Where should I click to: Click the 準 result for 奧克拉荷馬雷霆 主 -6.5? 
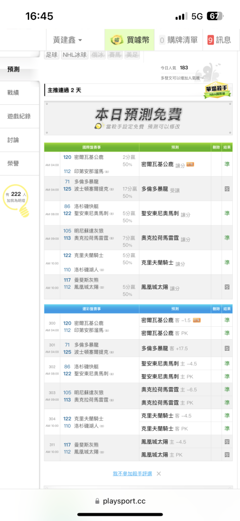[x=227, y=389]
